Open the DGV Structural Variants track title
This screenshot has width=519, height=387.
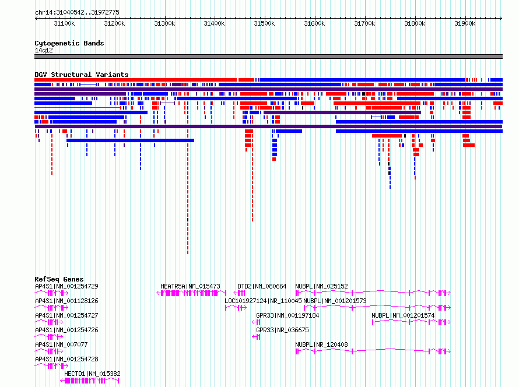(82, 75)
